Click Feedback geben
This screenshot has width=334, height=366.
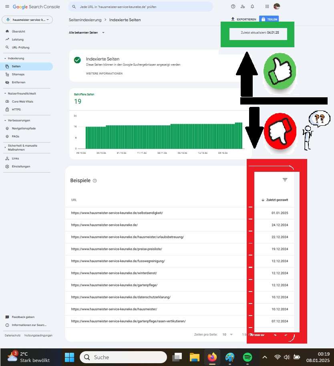tap(23, 317)
